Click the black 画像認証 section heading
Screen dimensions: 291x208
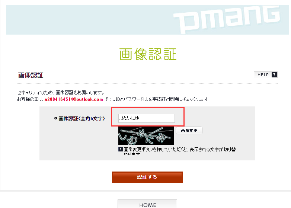click(x=31, y=75)
